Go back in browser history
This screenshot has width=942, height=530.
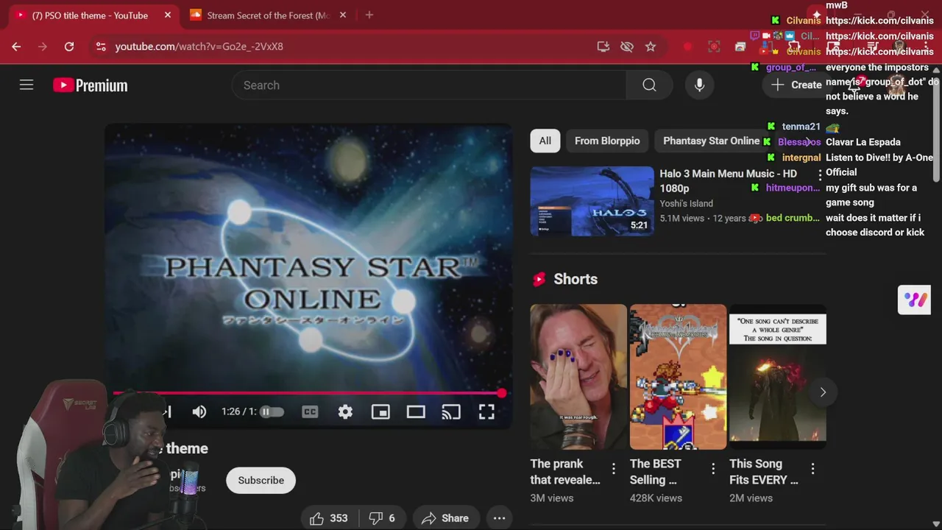tap(16, 46)
